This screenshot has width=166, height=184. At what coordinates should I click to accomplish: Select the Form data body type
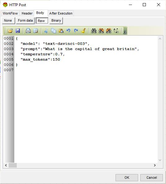tap(25, 21)
